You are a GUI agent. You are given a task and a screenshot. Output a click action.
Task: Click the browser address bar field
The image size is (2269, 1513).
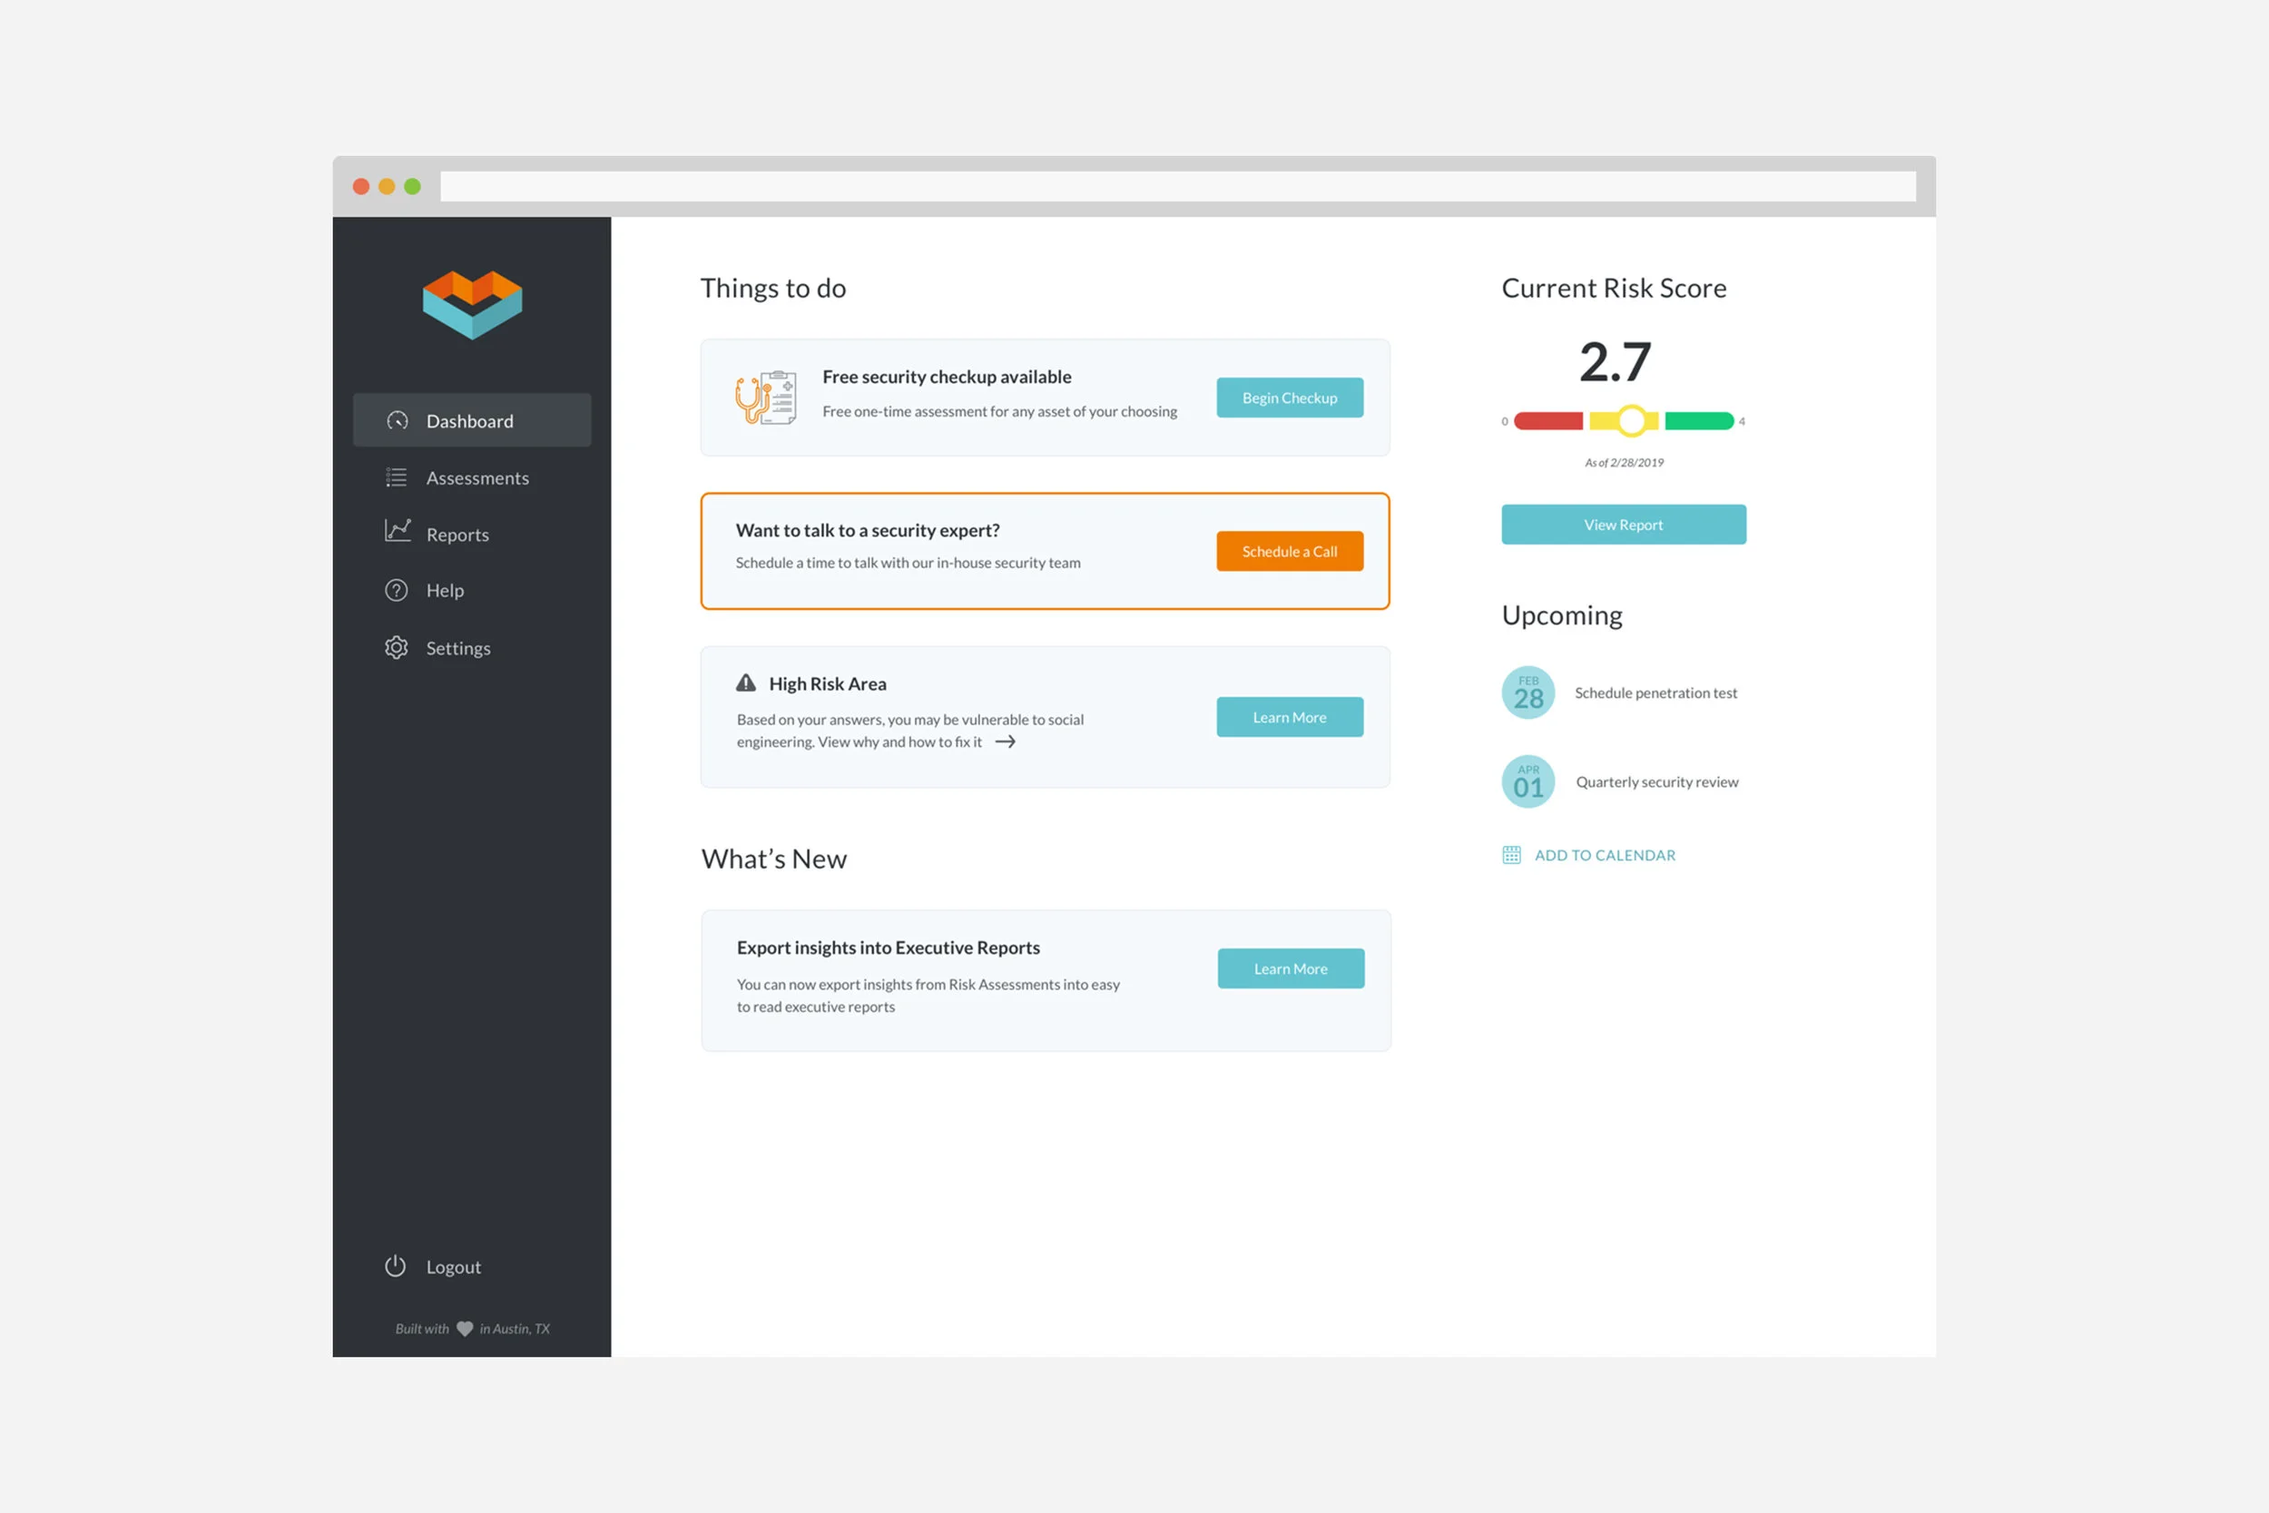tap(1178, 186)
